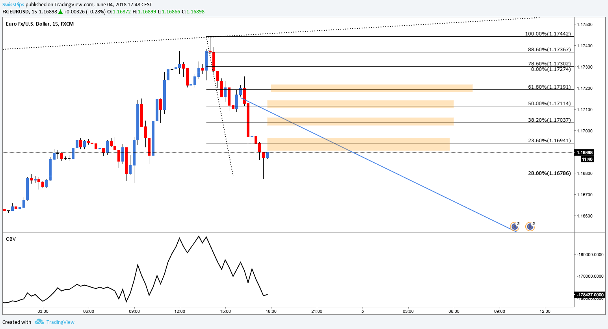Select the 23.60%(1.16941) Fibonacci label
The image size is (608, 329).
pos(549,141)
